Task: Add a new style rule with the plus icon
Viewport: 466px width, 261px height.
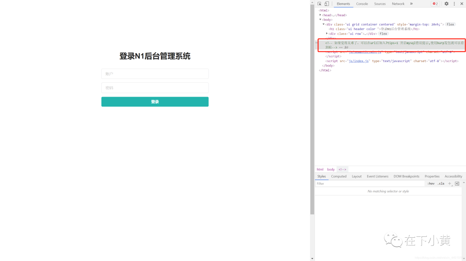Action: tap(450, 184)
